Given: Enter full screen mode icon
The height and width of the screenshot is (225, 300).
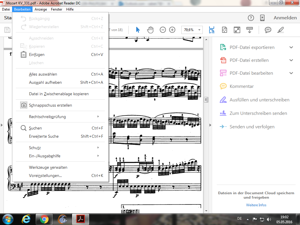Looking at the screenshot, I should pos(237,30).
